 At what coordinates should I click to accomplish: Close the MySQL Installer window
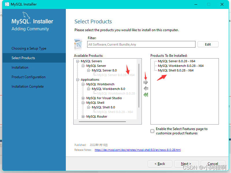point(222,4)
